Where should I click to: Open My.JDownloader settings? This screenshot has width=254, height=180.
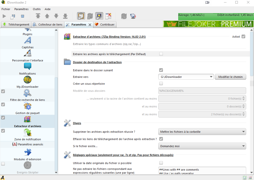pos(28,82)
